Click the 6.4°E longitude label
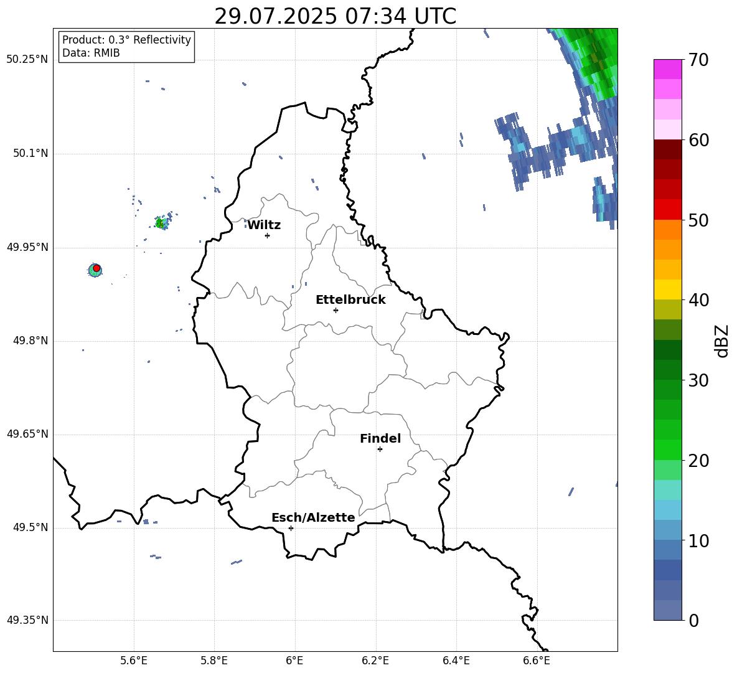Viewport: 737px width, 673px height. (456, 661)
